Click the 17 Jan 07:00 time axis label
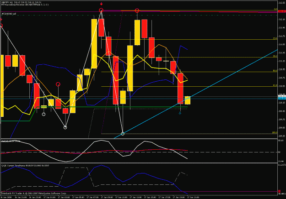This screenshot has width=286, height=199. pyautogui.click(x=92, y=197)
